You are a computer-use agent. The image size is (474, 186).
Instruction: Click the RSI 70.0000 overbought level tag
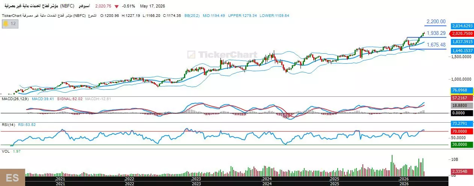click(462, 132)
